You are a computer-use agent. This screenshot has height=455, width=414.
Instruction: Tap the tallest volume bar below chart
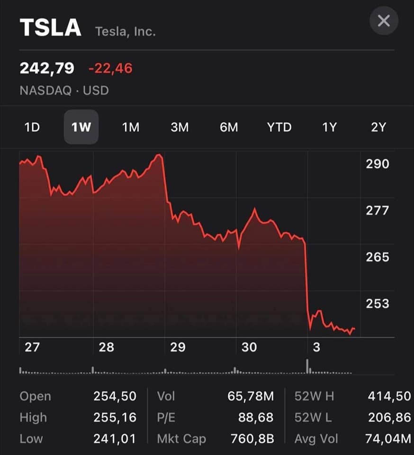point(307,366)
